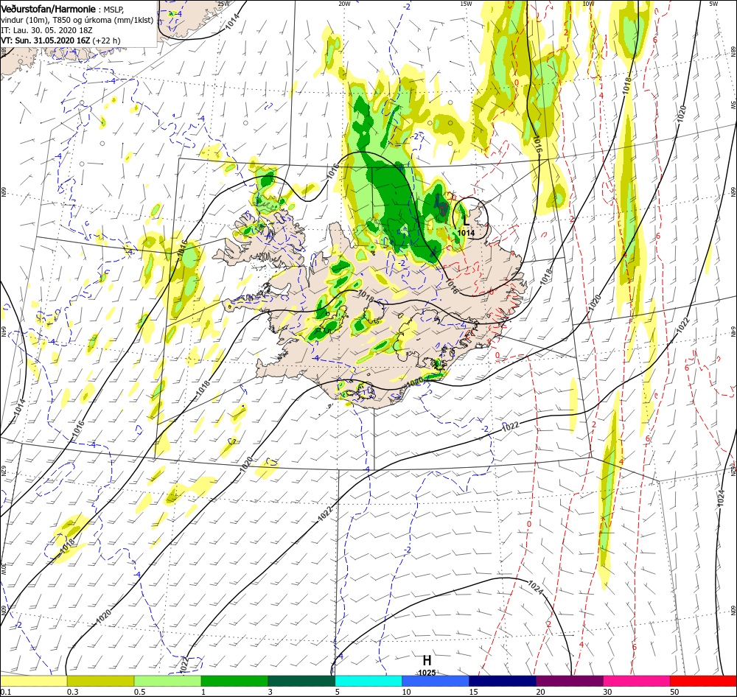
Task: Click the olive 0.3 mm legend swatch
Action: pyautogui.click(x=100, y=681)
